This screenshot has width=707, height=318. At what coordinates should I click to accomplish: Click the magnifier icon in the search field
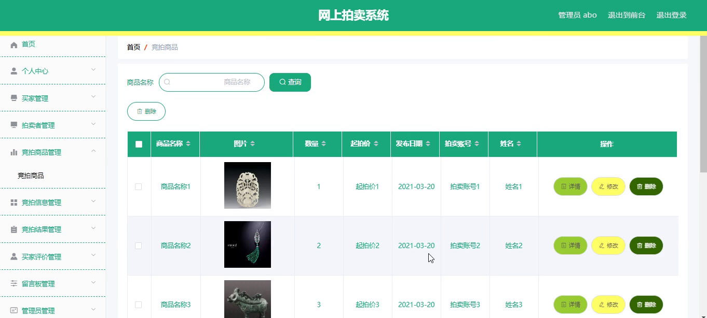click(x=167, y=82)
